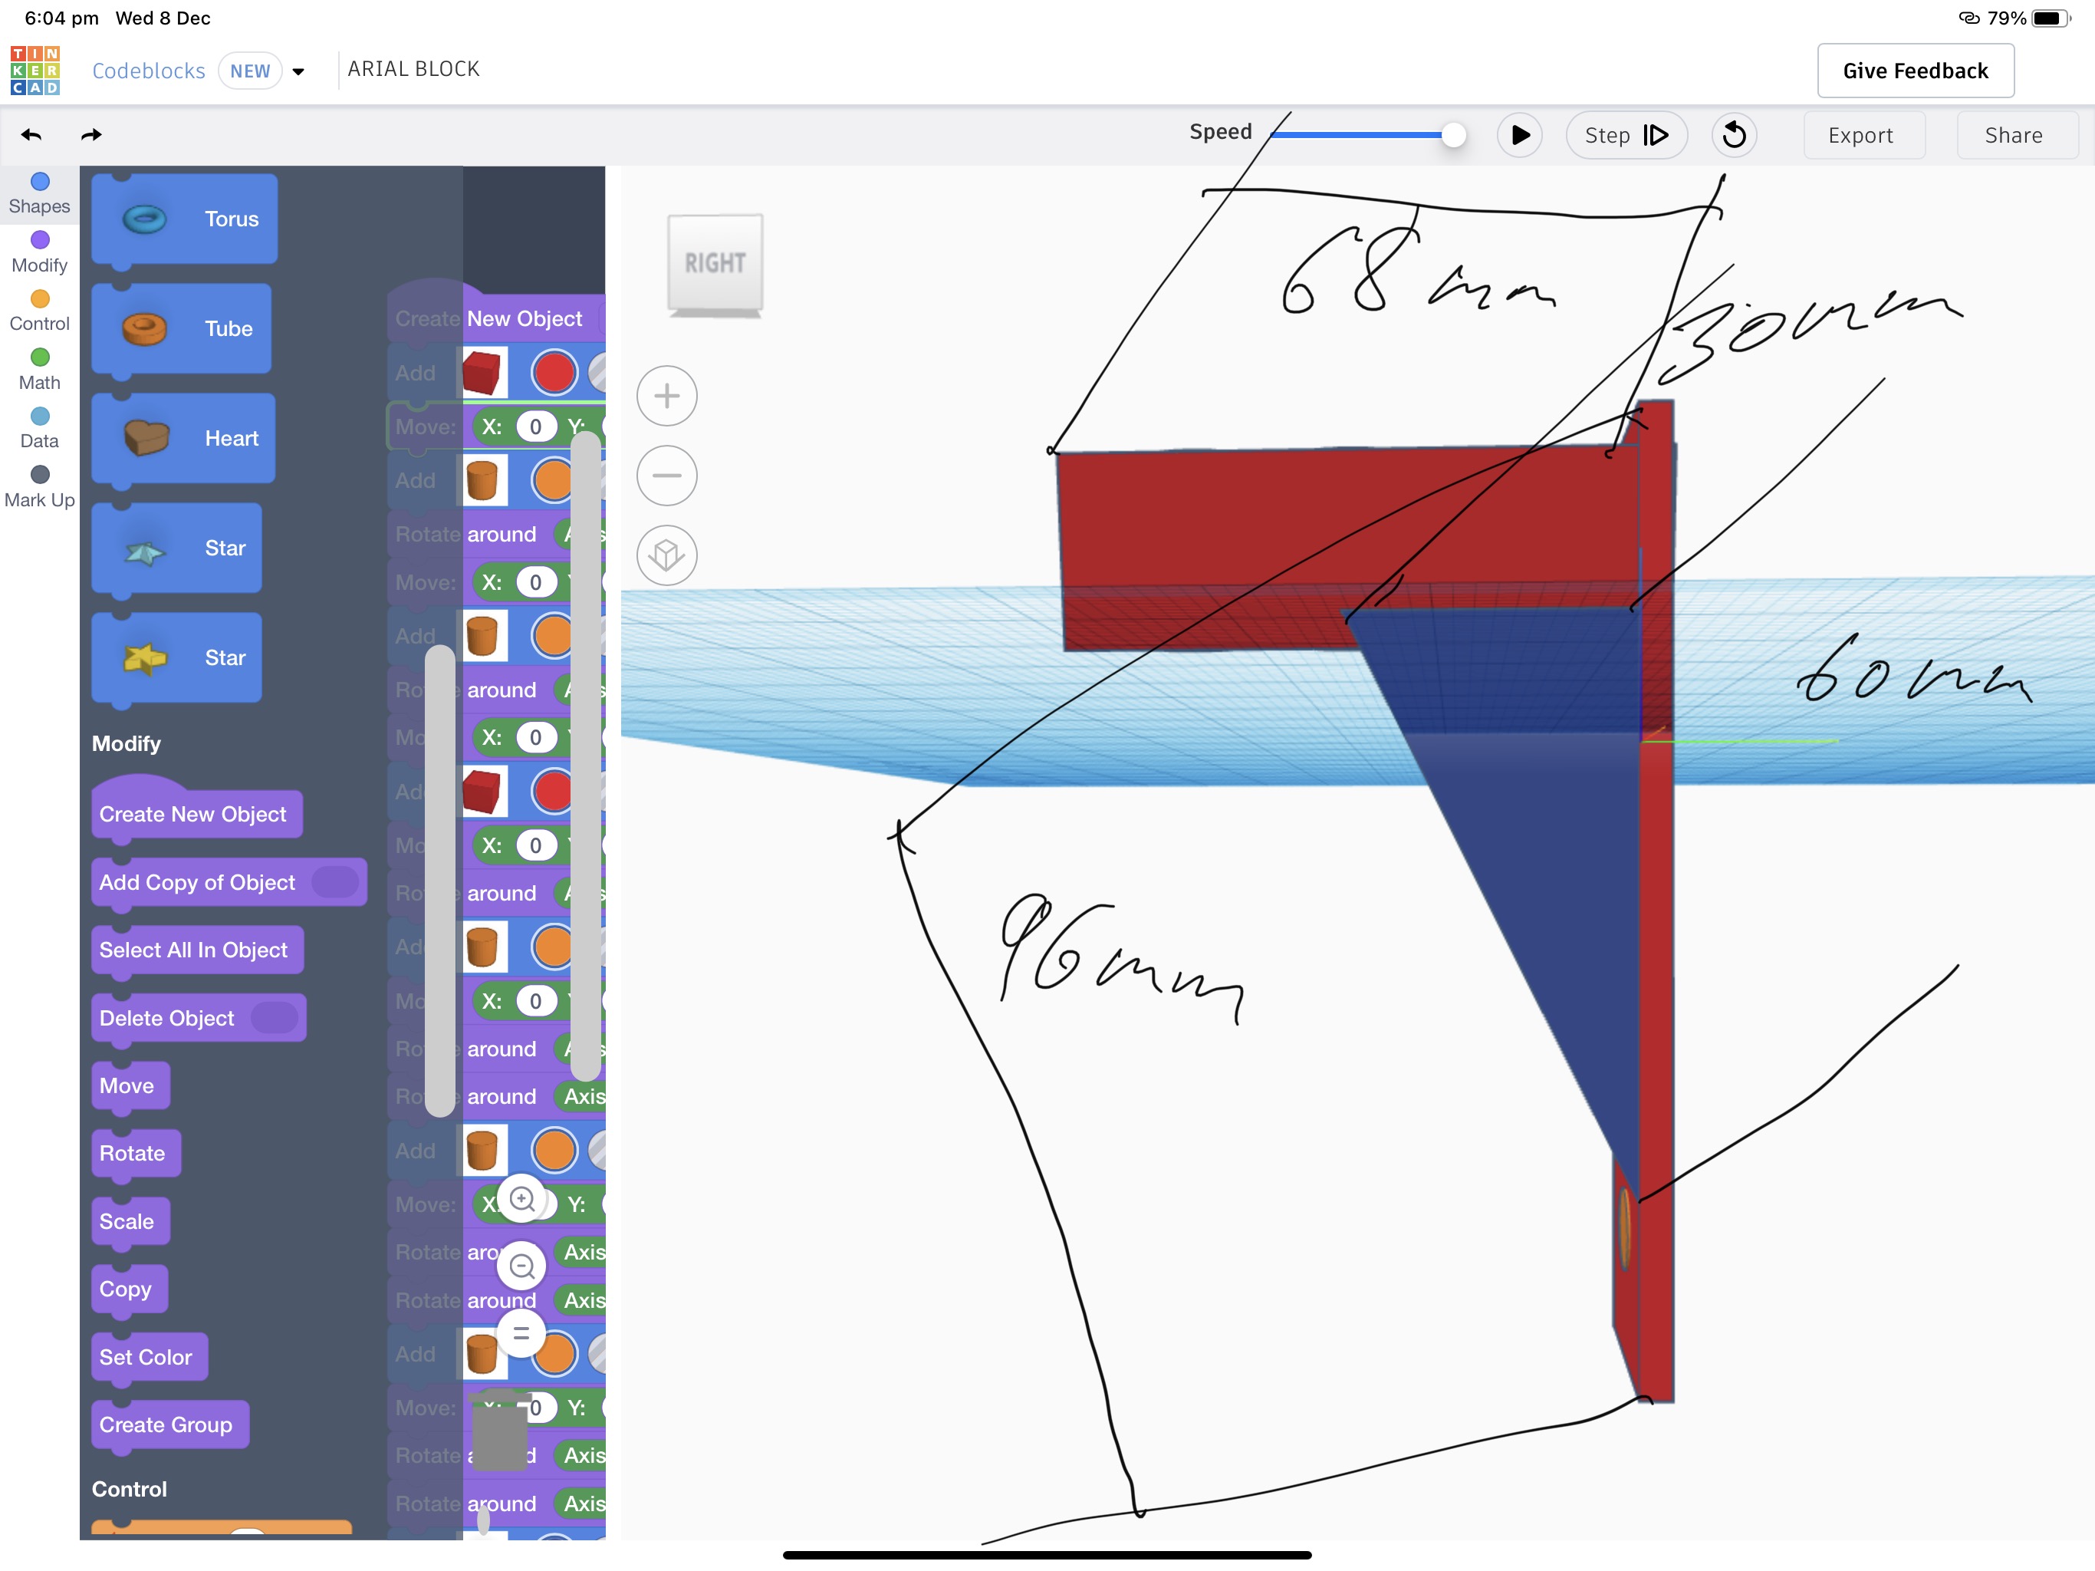Click the Give Feedback button
Screen dimensions: 2095x1571
pos(1915,71)
